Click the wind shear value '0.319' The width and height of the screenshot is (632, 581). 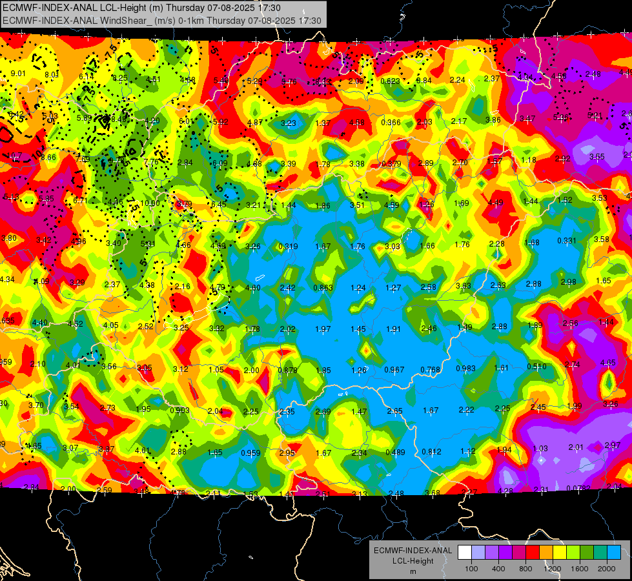click(x=288, y=246)
